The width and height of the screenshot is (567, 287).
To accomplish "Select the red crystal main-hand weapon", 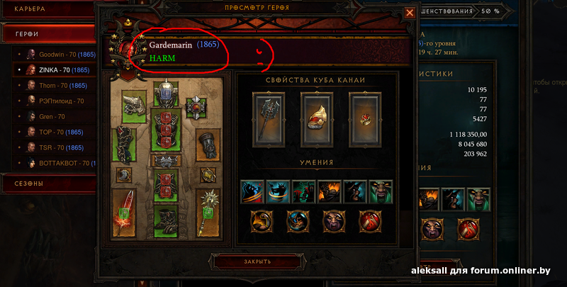I will coord(124,213).
